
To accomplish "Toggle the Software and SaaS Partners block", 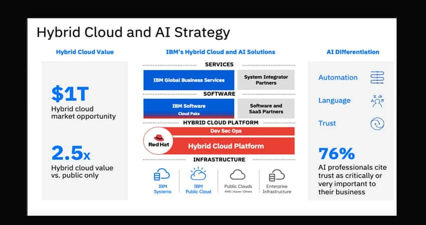I will [x=266, y=108].
